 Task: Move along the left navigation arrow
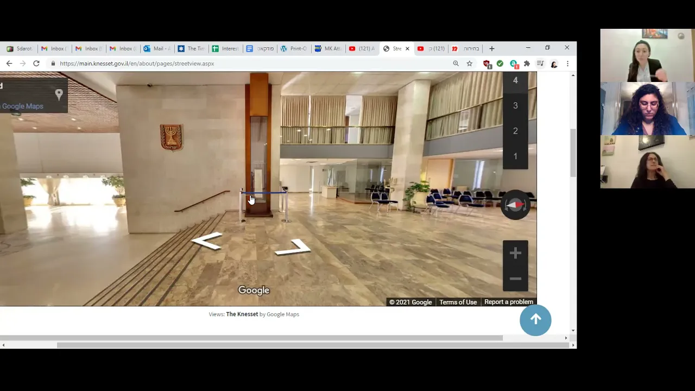tap(206, 241)
